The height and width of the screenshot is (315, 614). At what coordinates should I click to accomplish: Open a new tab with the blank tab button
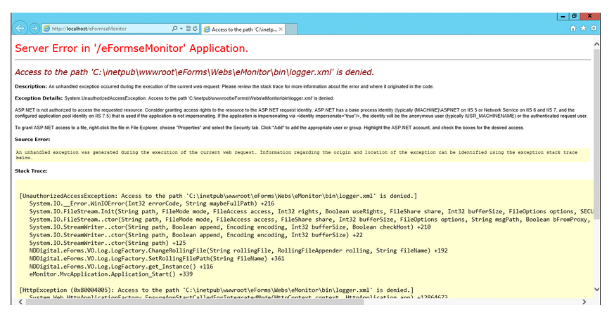tap(291, 29)
